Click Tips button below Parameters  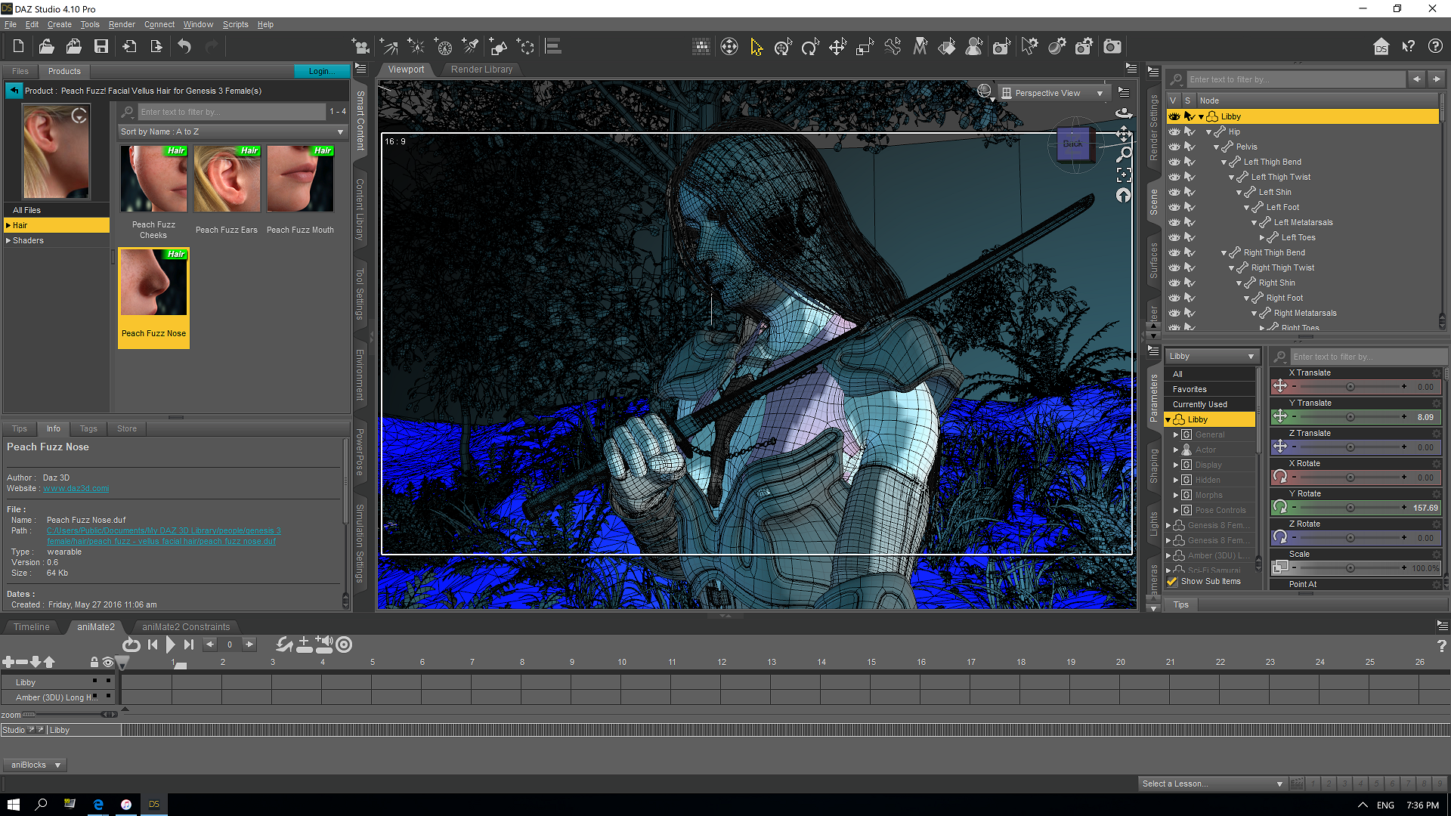click(1181, 604)
